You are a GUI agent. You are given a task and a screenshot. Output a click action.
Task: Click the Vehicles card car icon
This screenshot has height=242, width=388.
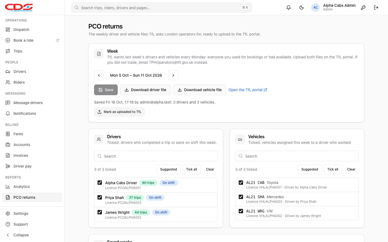(x=240, y=139)
